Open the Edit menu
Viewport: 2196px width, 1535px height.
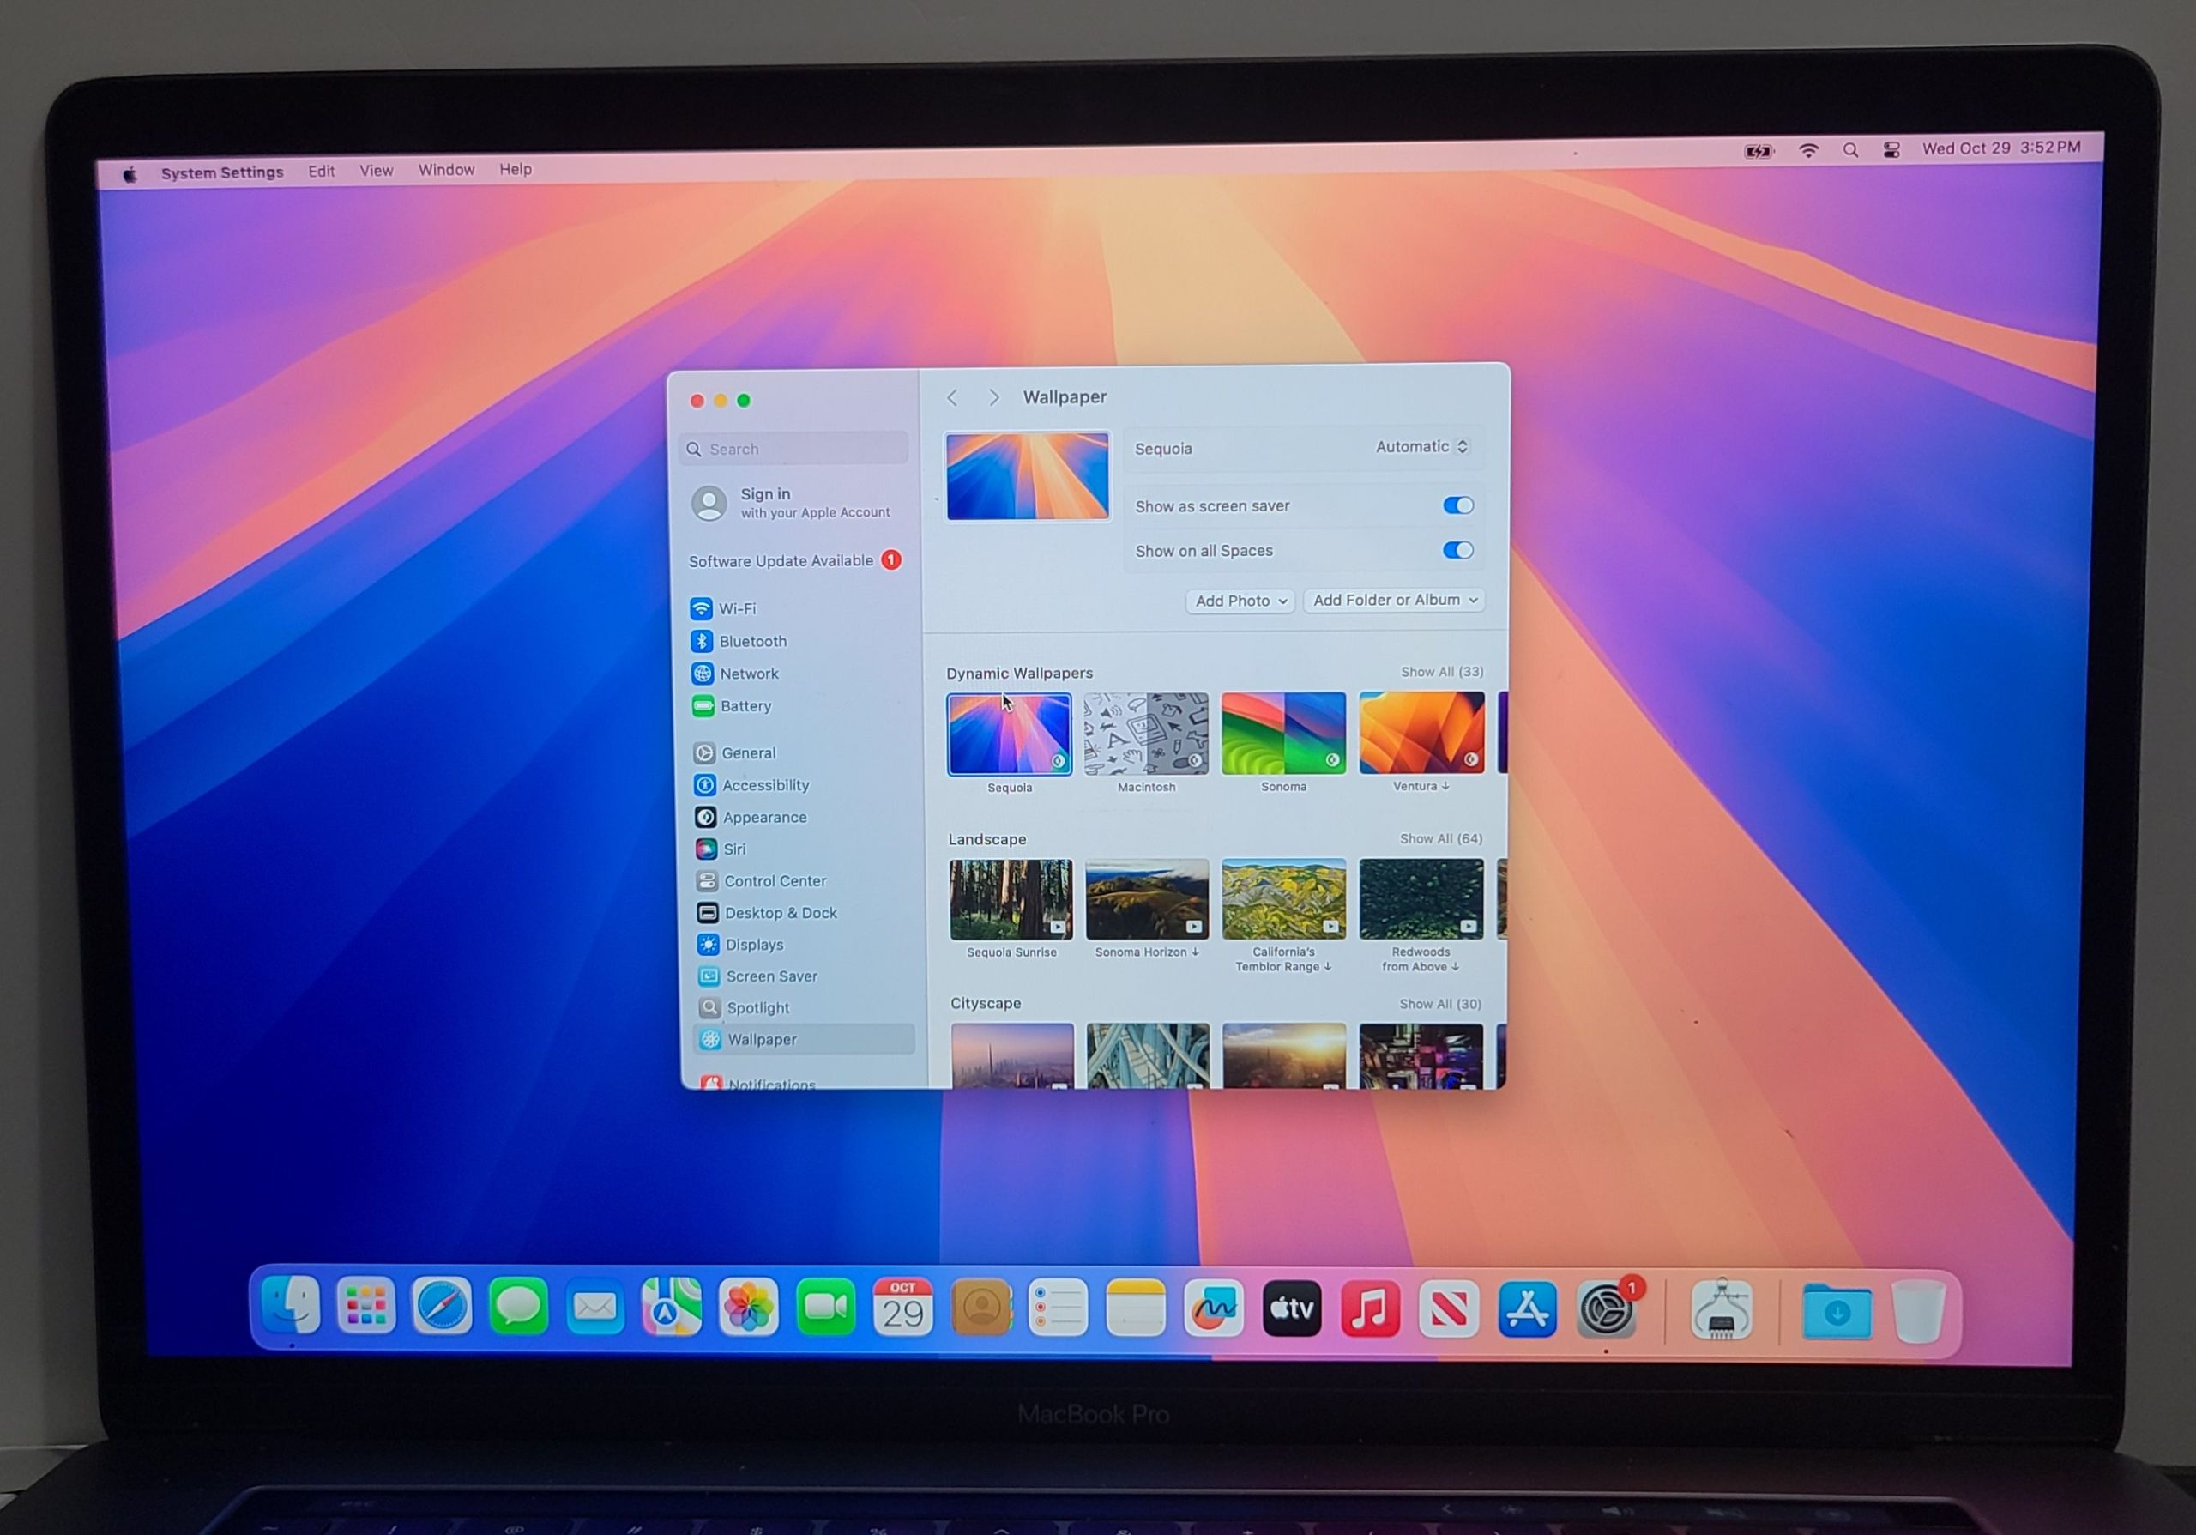click(x=322, y=172)
